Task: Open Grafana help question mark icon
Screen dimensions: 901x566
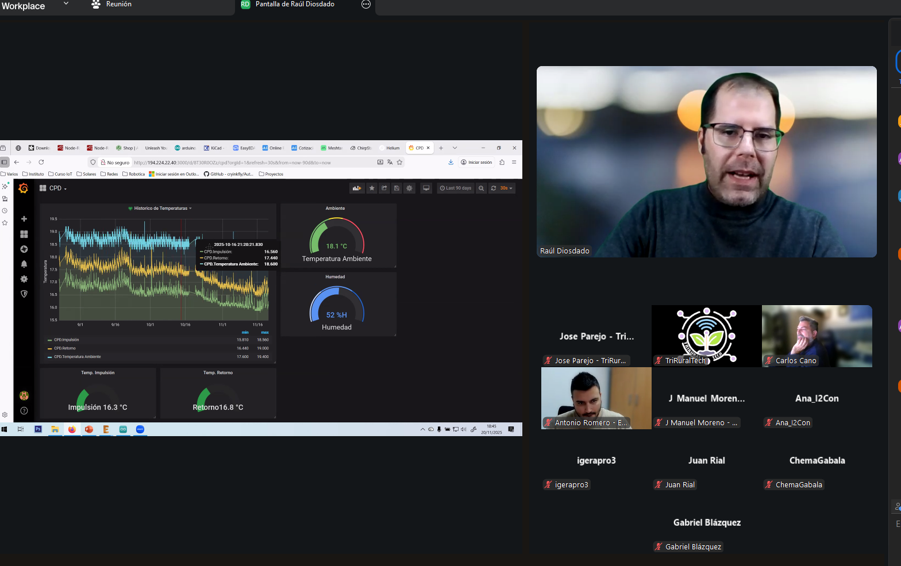Action: [x=24, y=411]
